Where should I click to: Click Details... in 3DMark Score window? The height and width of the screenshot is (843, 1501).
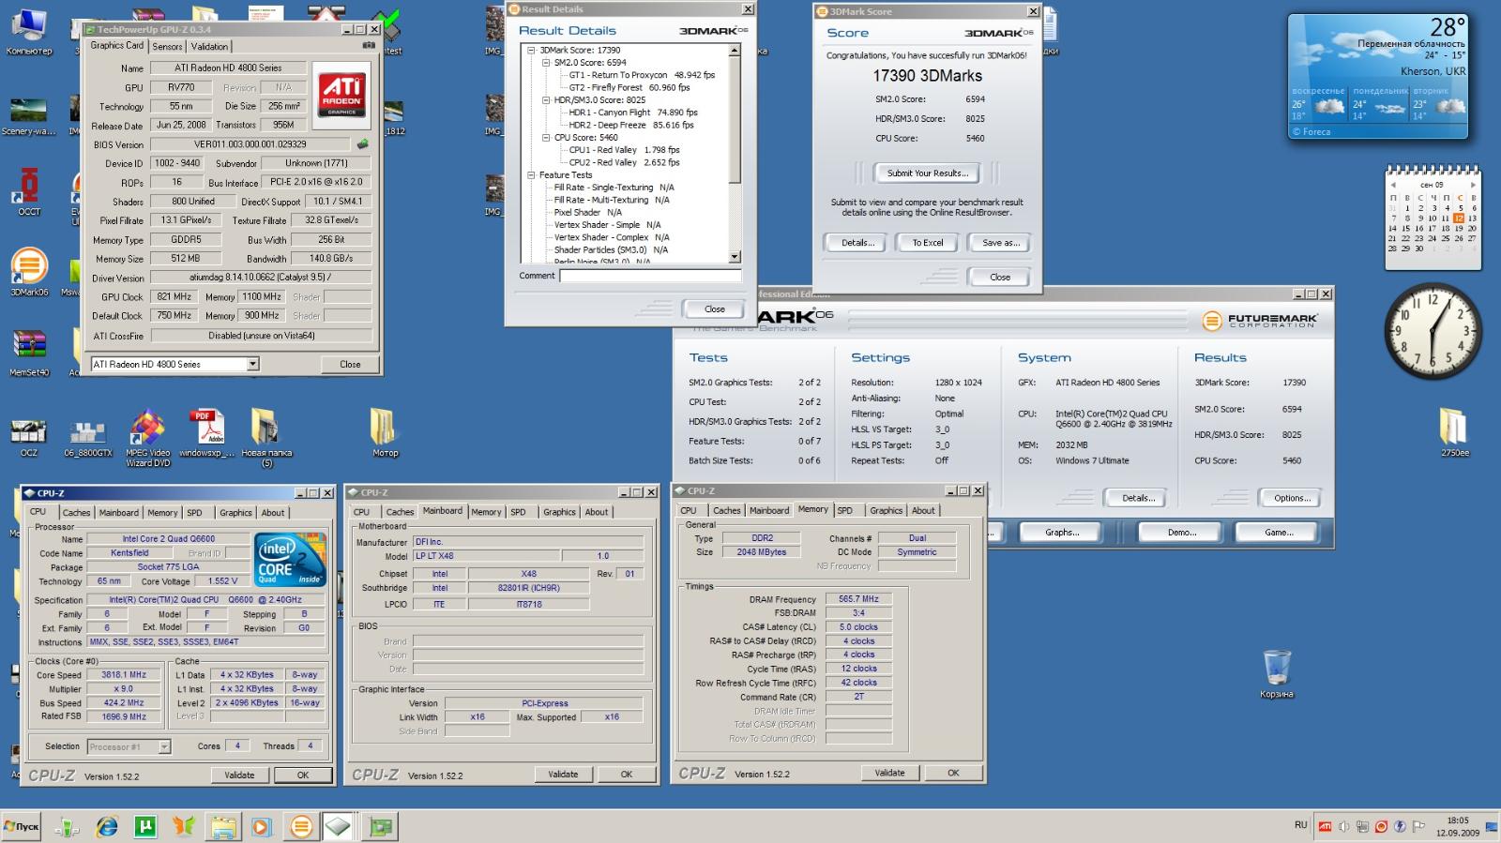pos(857,242)
